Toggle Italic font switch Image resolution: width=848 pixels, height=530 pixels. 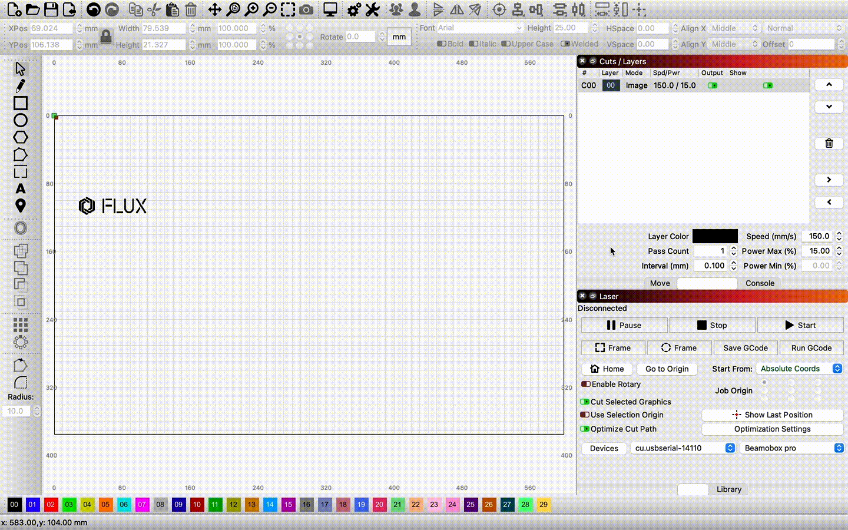473,44
